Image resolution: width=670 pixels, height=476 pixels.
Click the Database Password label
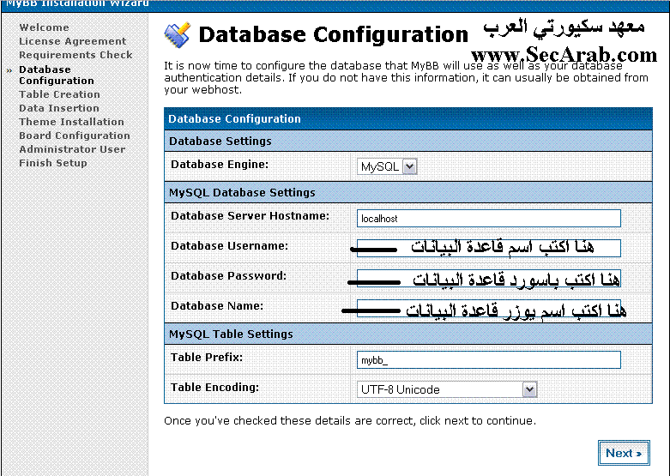pyautogui.click(x=228, y=275)
